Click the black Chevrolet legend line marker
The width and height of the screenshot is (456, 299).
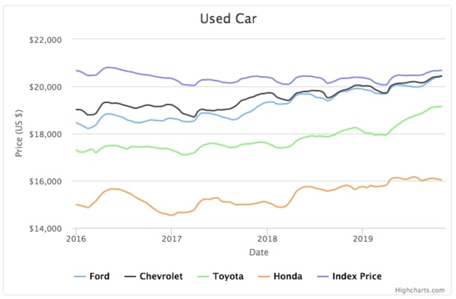(130, 277)
